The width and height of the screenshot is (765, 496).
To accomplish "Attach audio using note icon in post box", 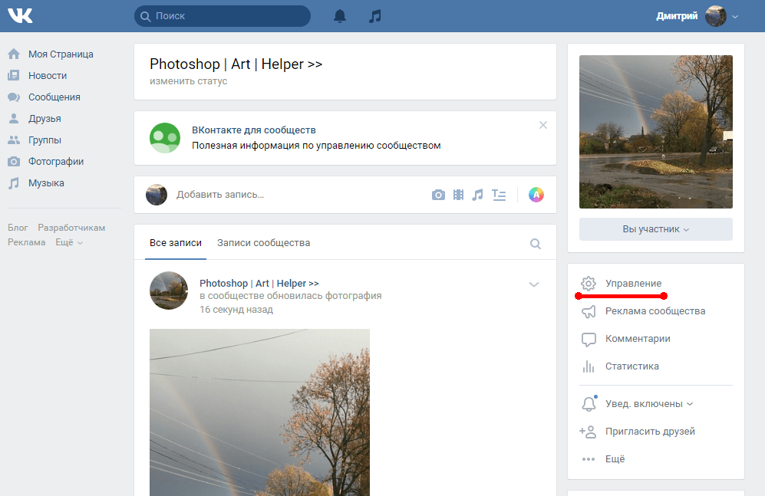I will (x=477, y=195).
